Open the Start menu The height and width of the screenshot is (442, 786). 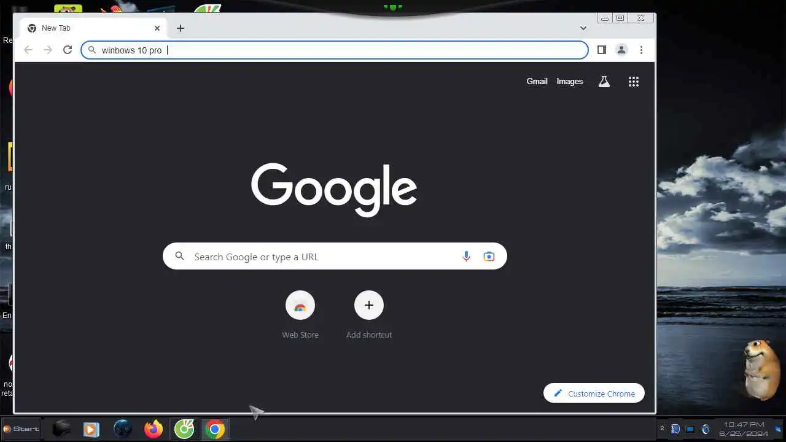(x=21, y=428)
